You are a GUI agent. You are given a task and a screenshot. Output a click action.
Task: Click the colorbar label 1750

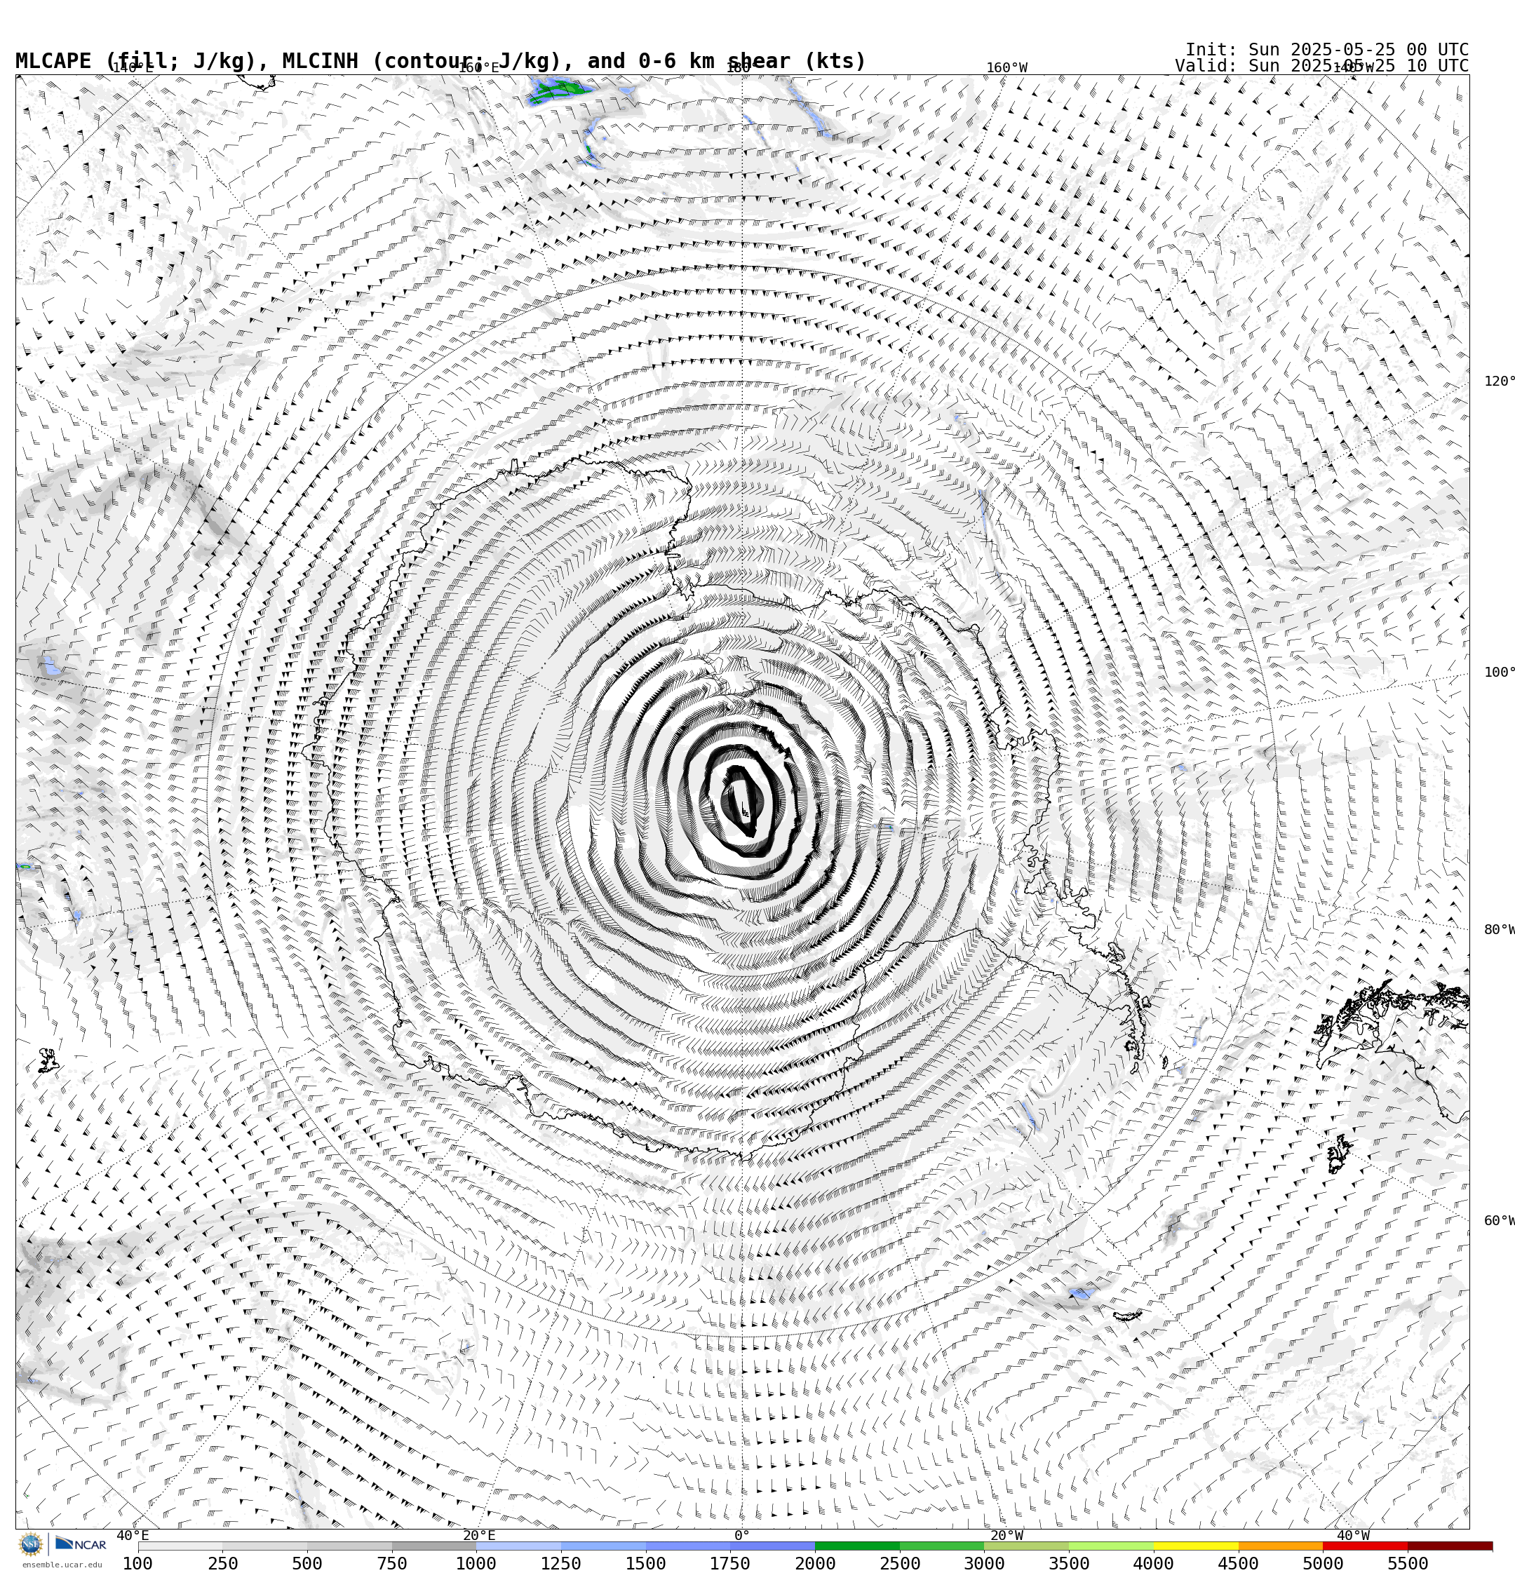click(x=731, y=1563)
